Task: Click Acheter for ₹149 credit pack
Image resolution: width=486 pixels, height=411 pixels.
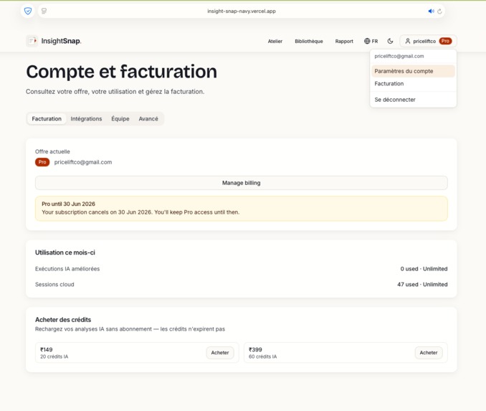Action: 220,353
